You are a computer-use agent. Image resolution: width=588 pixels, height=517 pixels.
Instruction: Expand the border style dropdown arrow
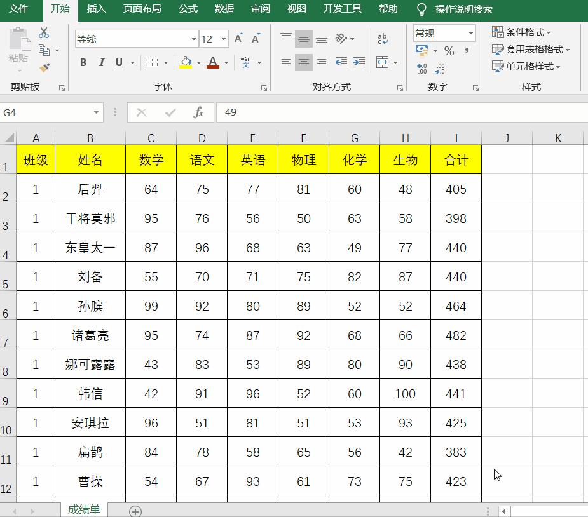click(165, 62)
